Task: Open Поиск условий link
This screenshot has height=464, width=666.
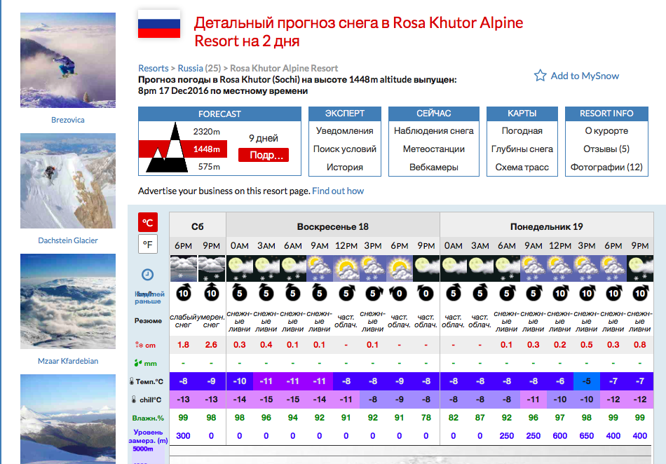Action: (x=344, y=149)
